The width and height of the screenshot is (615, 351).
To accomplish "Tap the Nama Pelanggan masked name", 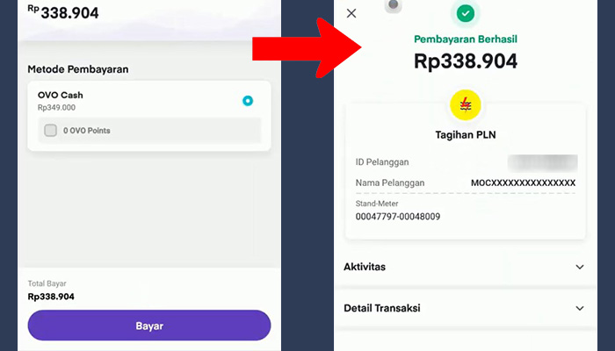I will point(523,183).
